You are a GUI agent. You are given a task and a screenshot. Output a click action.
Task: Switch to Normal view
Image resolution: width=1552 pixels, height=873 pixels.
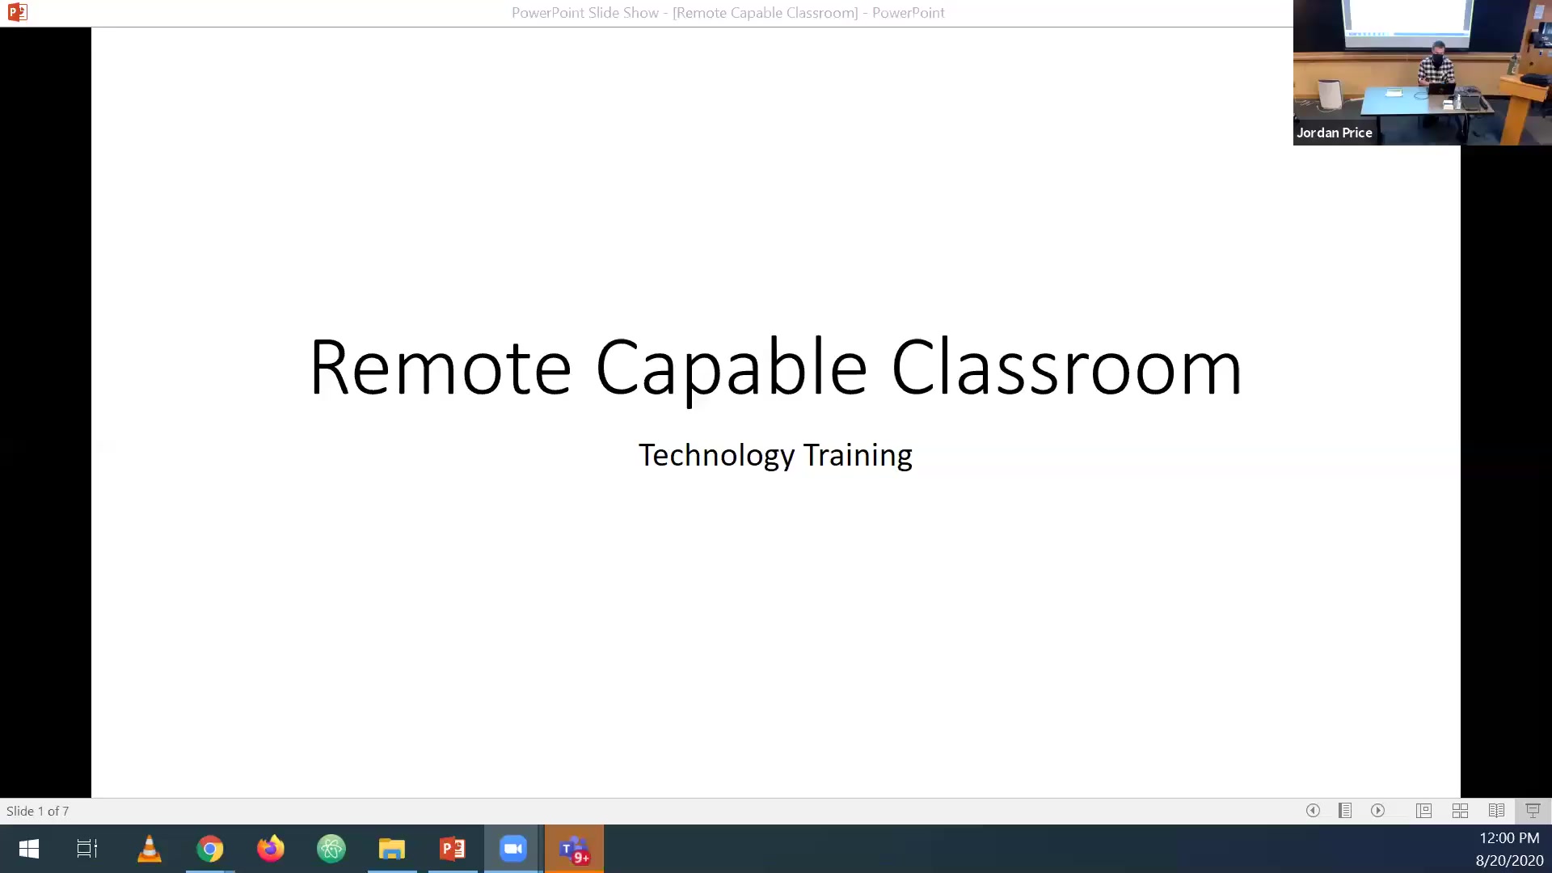(1424, 811)
